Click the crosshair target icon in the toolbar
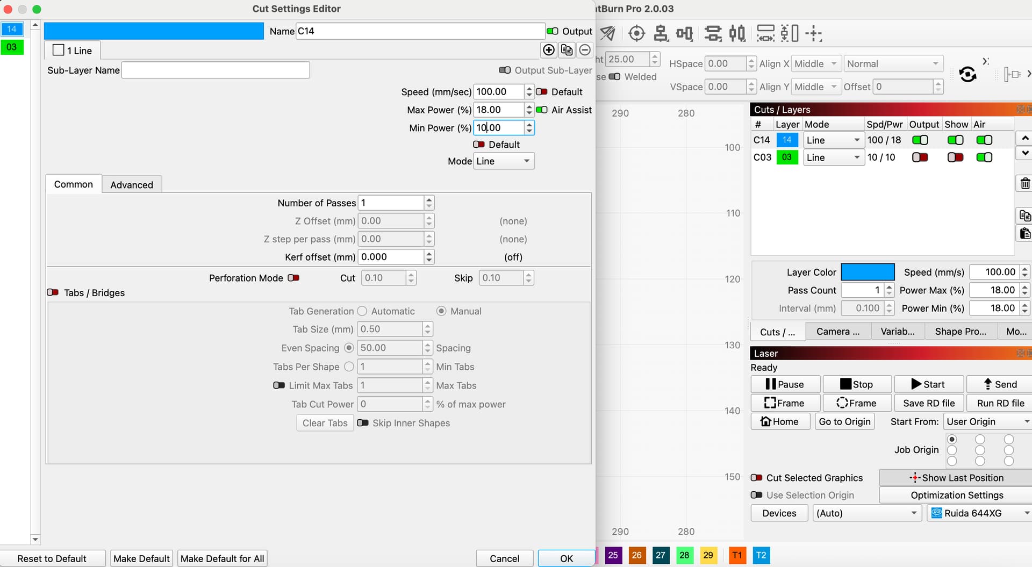The width and height of the screenshot is (1032, 567). [x=636, y=33]
